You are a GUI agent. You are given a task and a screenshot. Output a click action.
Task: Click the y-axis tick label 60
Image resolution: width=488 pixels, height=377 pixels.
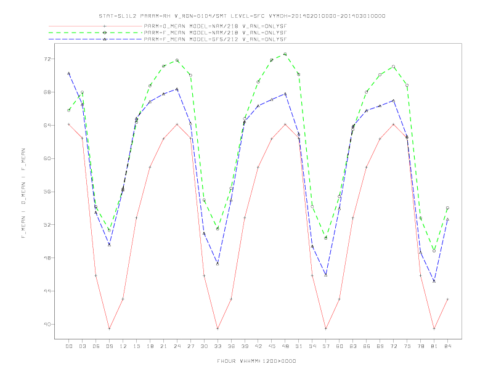coord(47,158)
